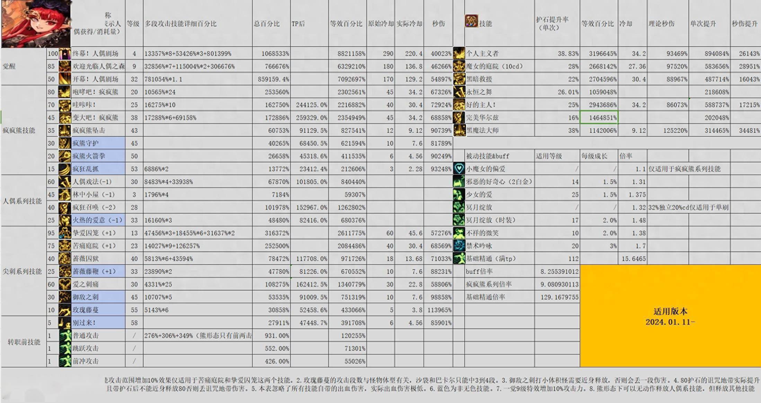
Task: Click the 终幕!人偶剧场 skill icon
Action: [x=65, y=53]
